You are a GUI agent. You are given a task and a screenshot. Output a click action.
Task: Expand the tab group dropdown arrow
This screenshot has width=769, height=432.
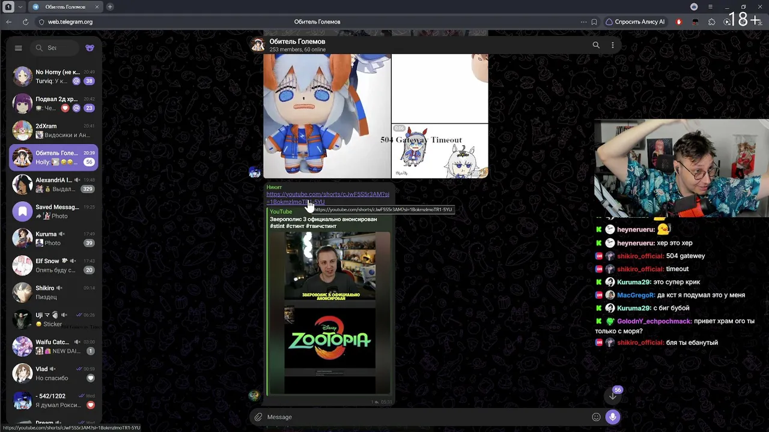(20, 7)
